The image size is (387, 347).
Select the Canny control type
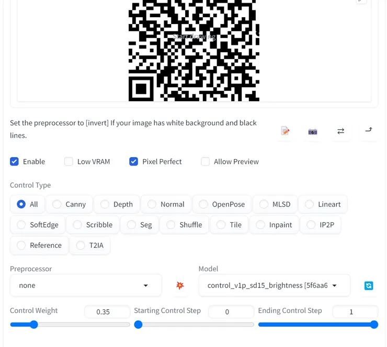[x=69, y=204]
